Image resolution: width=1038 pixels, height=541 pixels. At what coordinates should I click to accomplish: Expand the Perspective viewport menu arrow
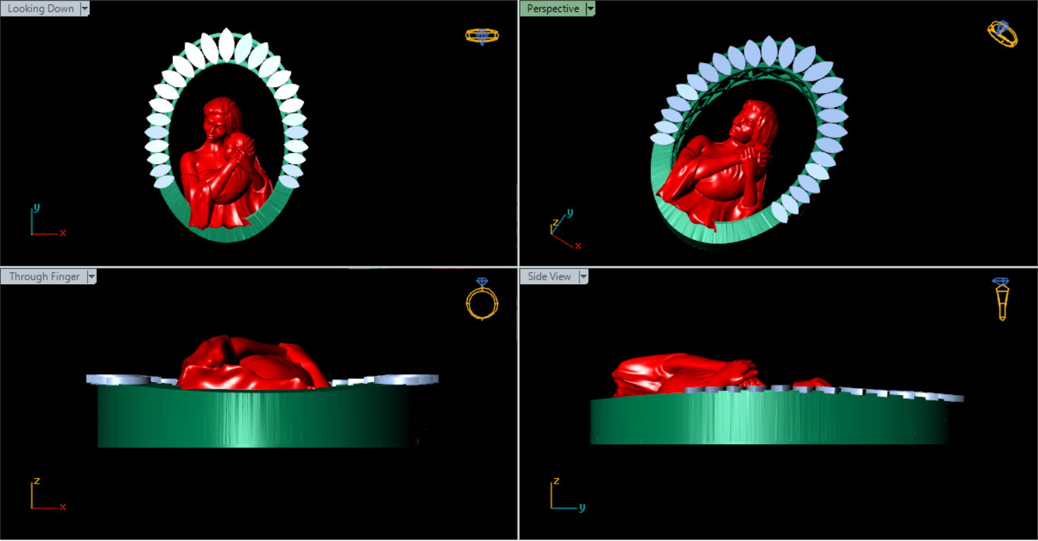[x=590, y=9]
